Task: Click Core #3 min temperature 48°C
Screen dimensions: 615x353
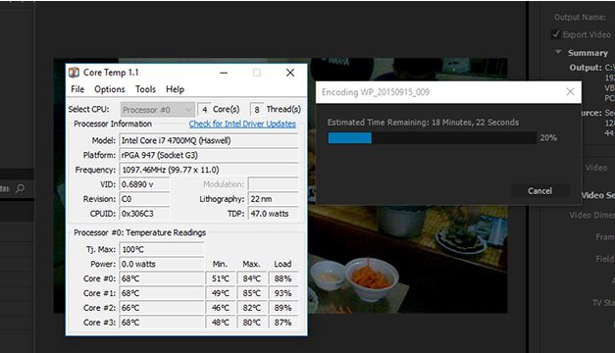Action: click(221, 323)
